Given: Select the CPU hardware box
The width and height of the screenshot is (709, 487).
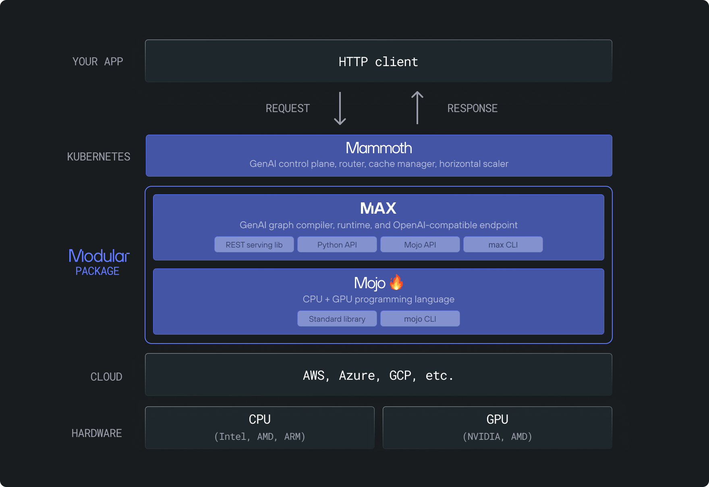Looking at the screenshot, I should click(x=260, y=428).
